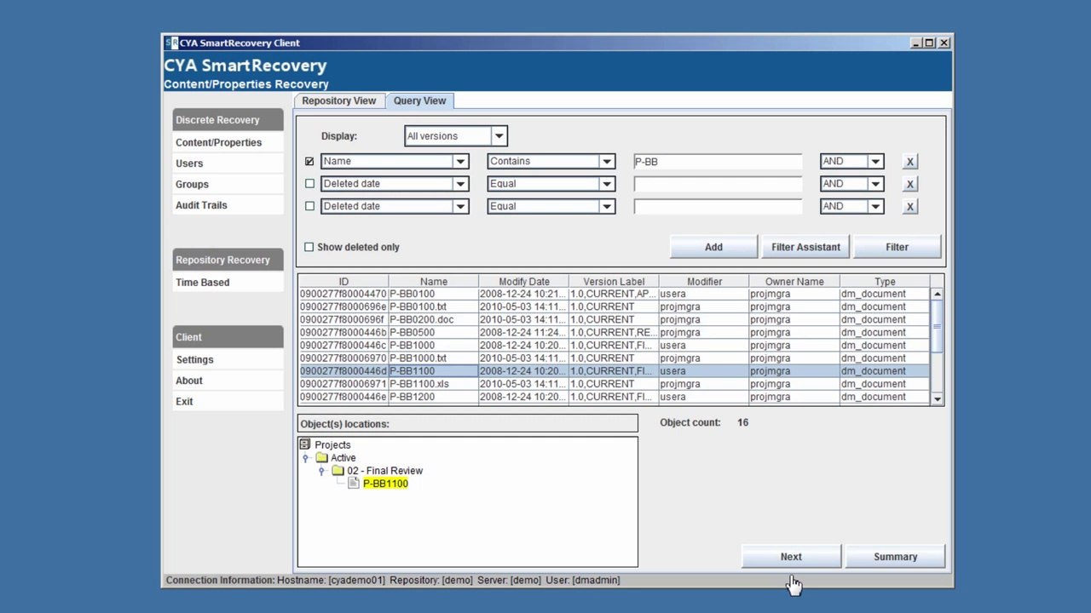
Task: Open the first Deleted date attribute dropdown
Action: click(x=460, y=184)
